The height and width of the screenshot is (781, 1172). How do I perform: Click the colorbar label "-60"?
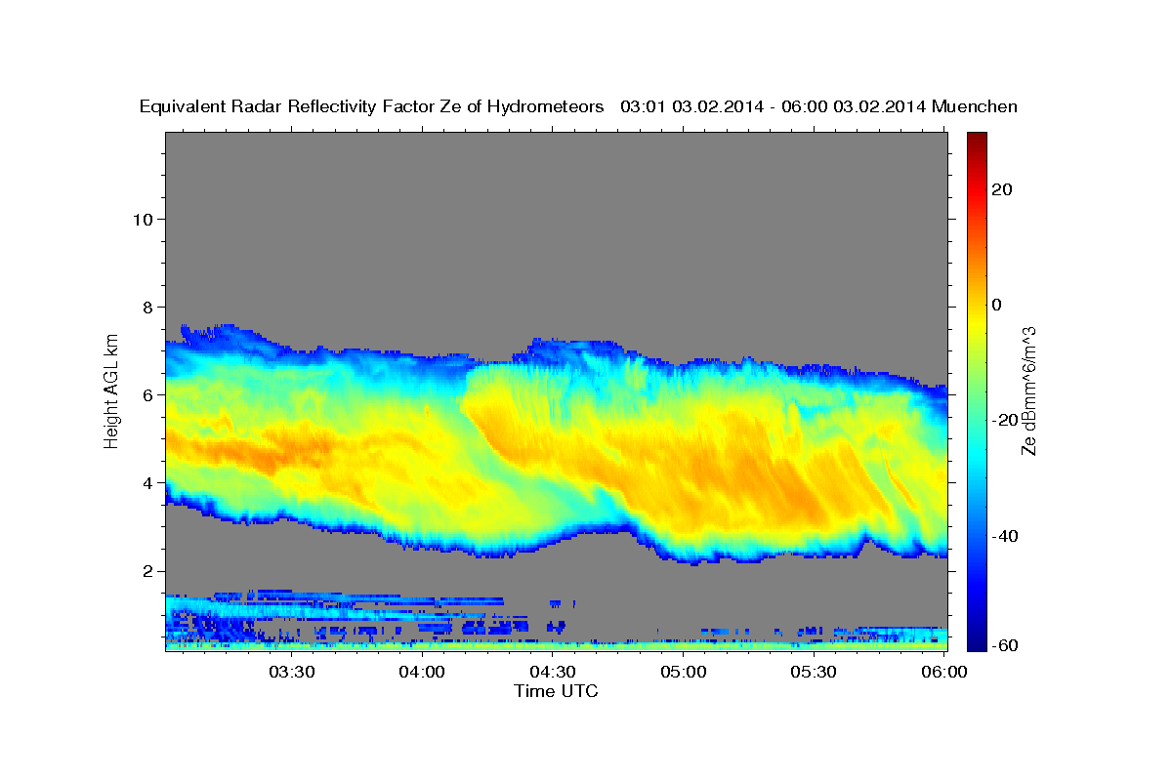1006,644
